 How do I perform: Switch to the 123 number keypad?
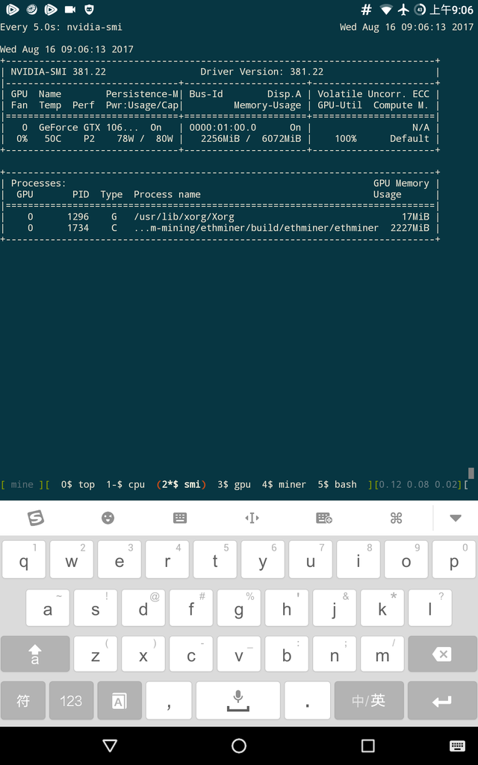pos(71,701)
